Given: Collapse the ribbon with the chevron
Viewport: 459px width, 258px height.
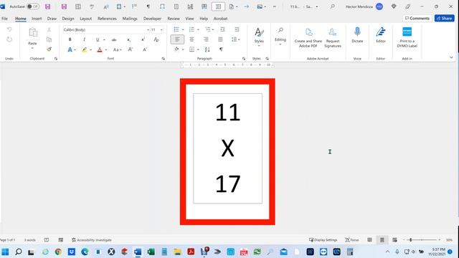Looking at the screenshot, I should (x=451, y=57).
